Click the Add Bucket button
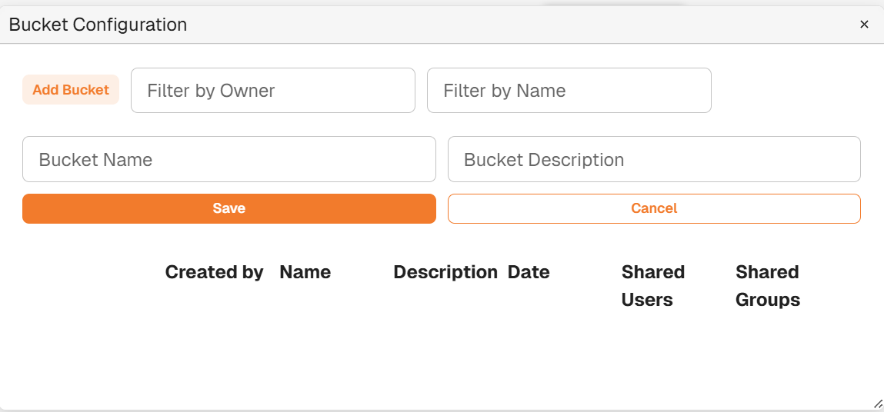Viewport: 884px width, 412px height. click(71, 90)
